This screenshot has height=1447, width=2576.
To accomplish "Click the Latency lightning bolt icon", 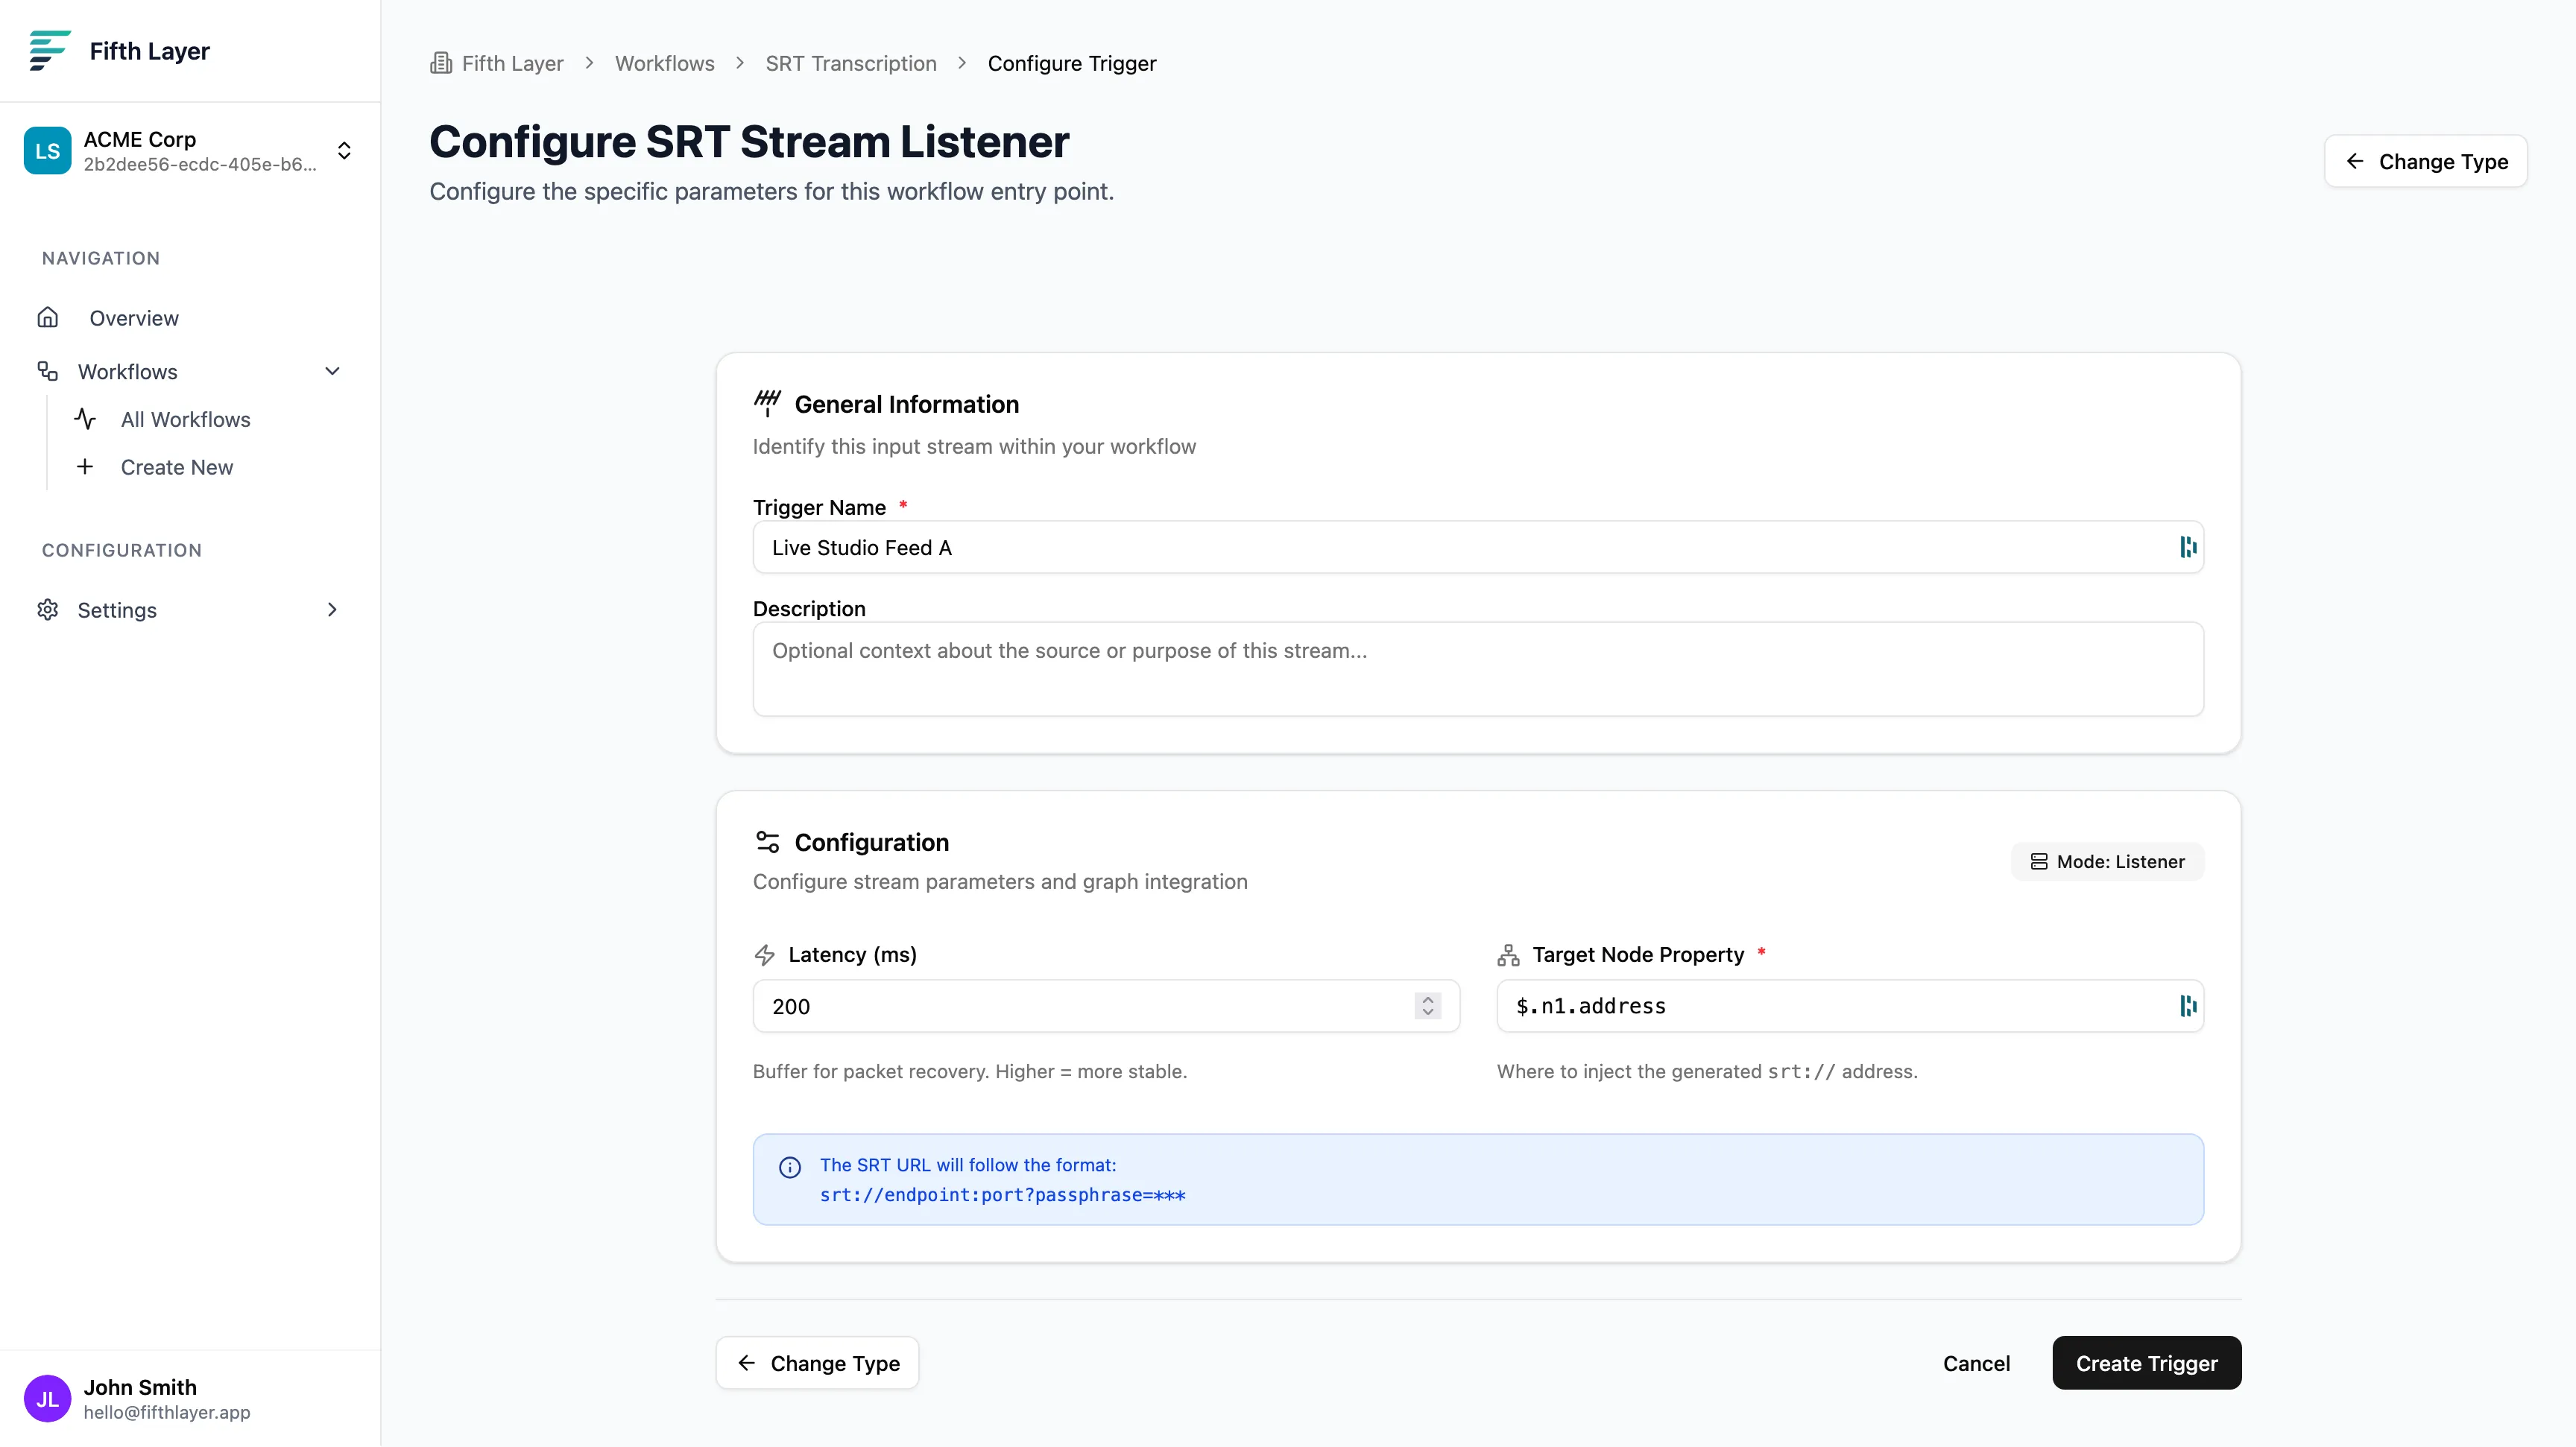I will point(765,955).
